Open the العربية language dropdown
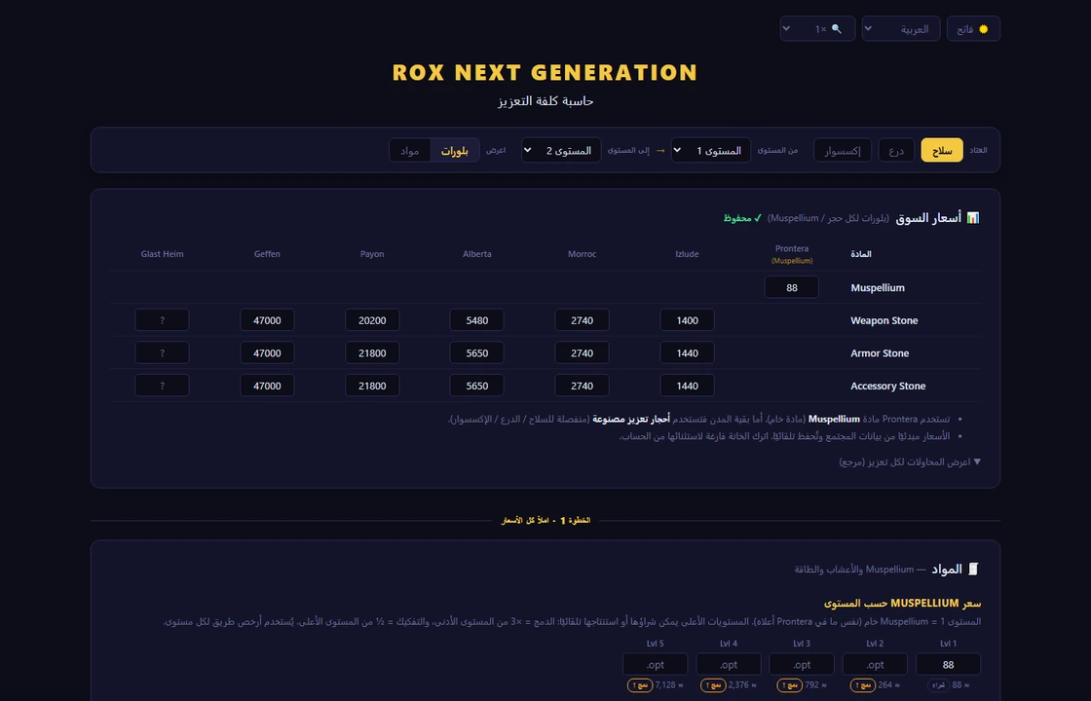The image size is (1091, 701). point(900,29)
